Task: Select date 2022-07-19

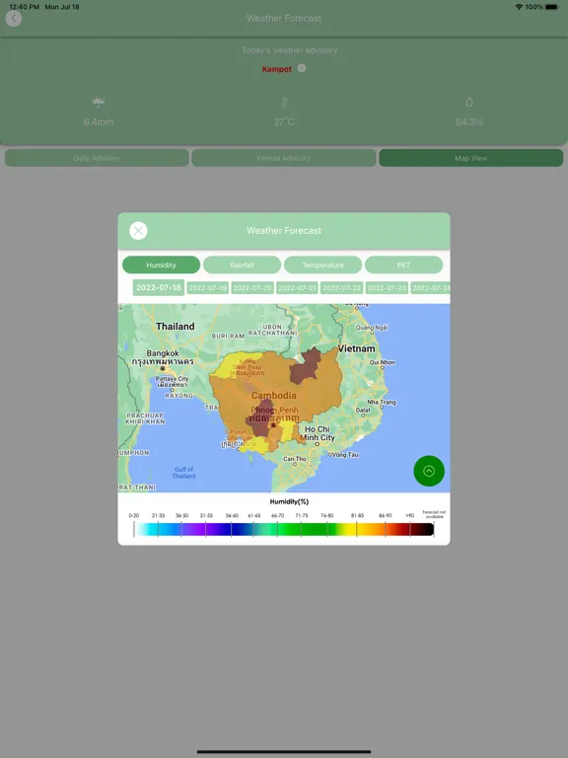Action: (208, 288)
